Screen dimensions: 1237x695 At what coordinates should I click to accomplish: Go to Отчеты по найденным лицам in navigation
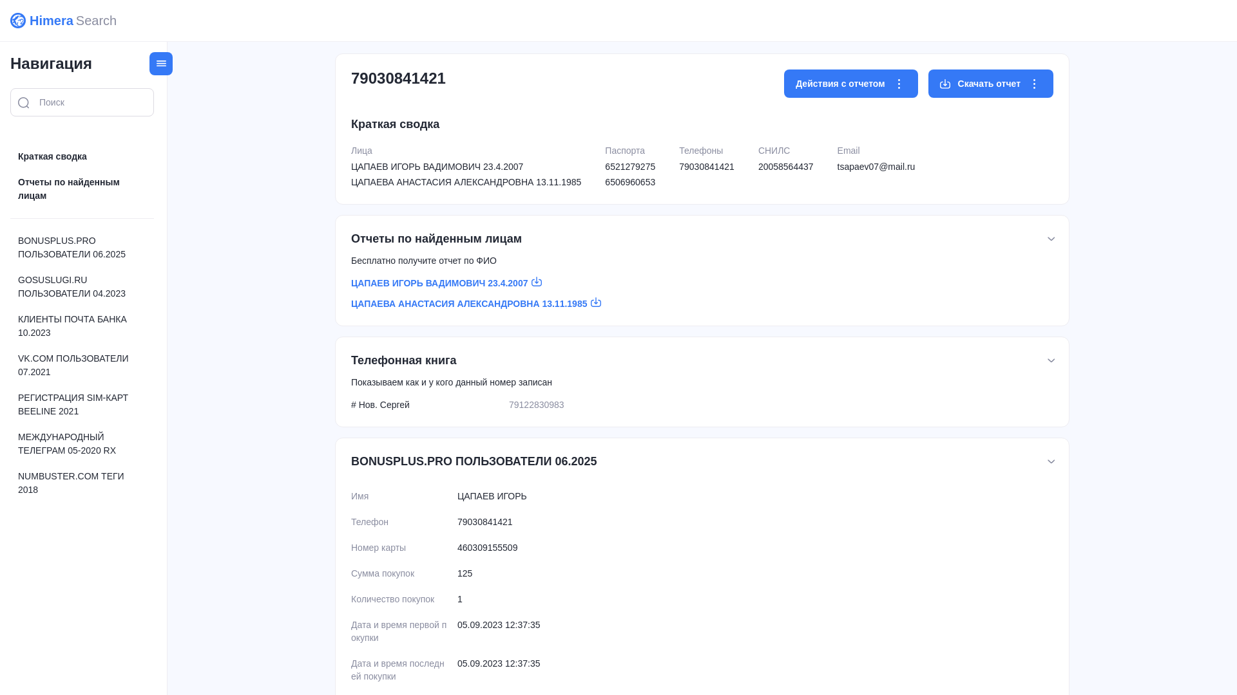pos(69,189)
